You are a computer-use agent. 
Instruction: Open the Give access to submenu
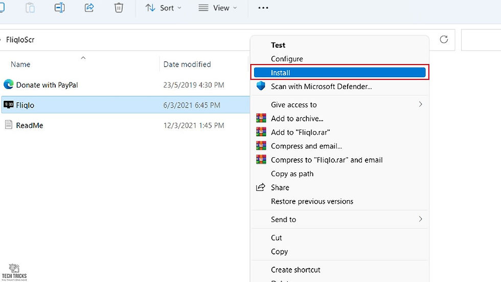[x=339, y=104]
